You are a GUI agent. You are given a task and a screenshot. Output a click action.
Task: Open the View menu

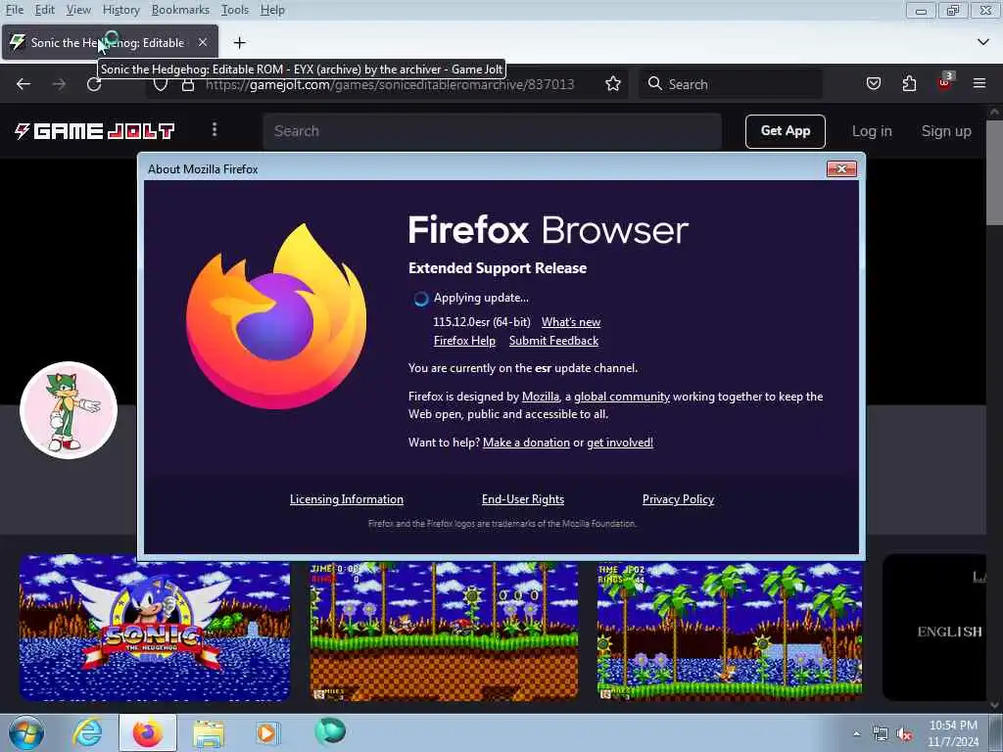pyautogui.click(x=78, y=10)
